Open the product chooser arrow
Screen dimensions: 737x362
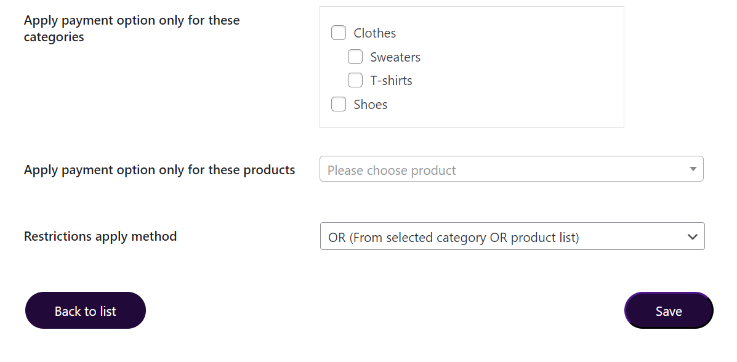click(693, 169)
